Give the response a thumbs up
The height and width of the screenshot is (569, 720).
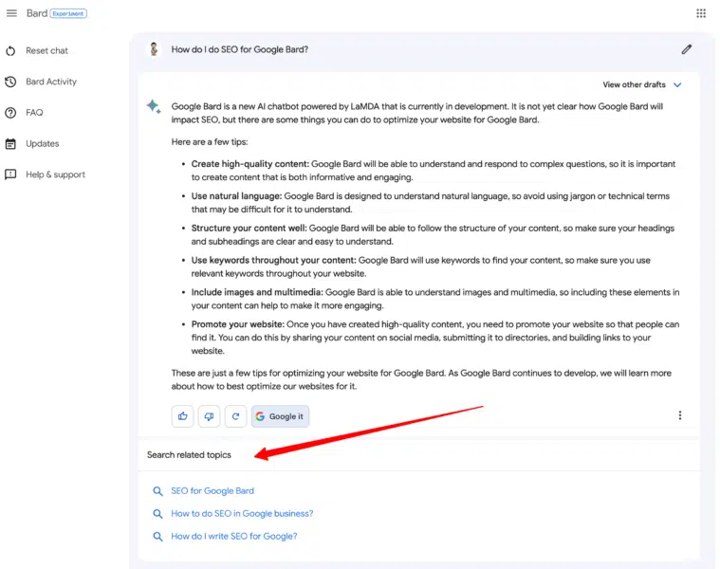(x=183, y=416)
